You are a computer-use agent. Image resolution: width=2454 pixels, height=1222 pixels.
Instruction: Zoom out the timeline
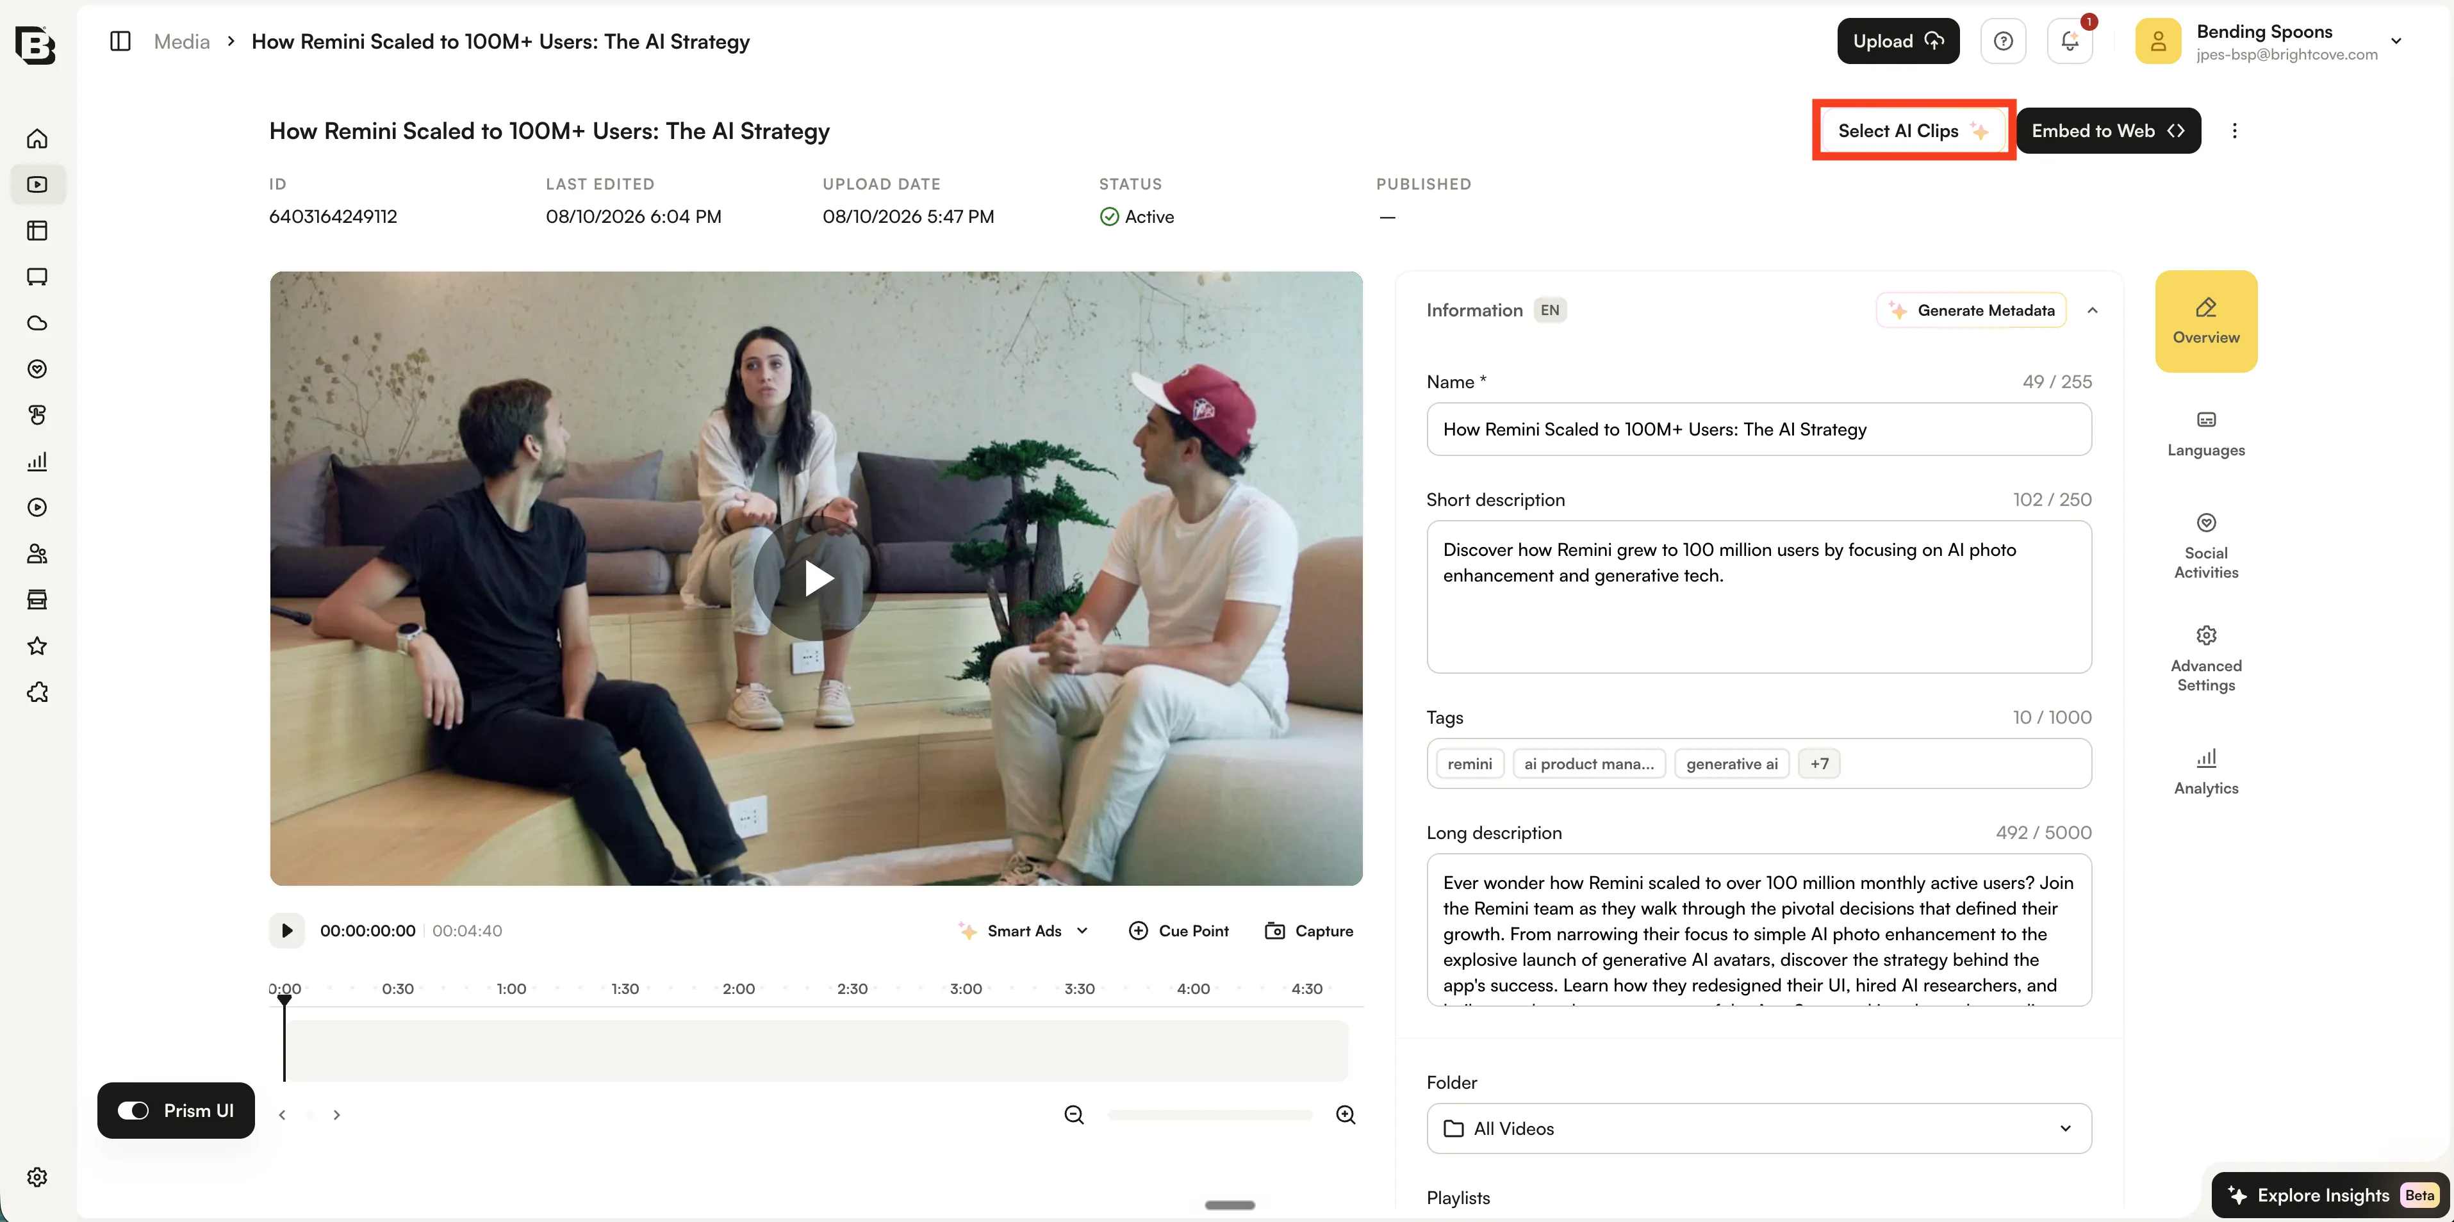(x=1074, y=1114)
